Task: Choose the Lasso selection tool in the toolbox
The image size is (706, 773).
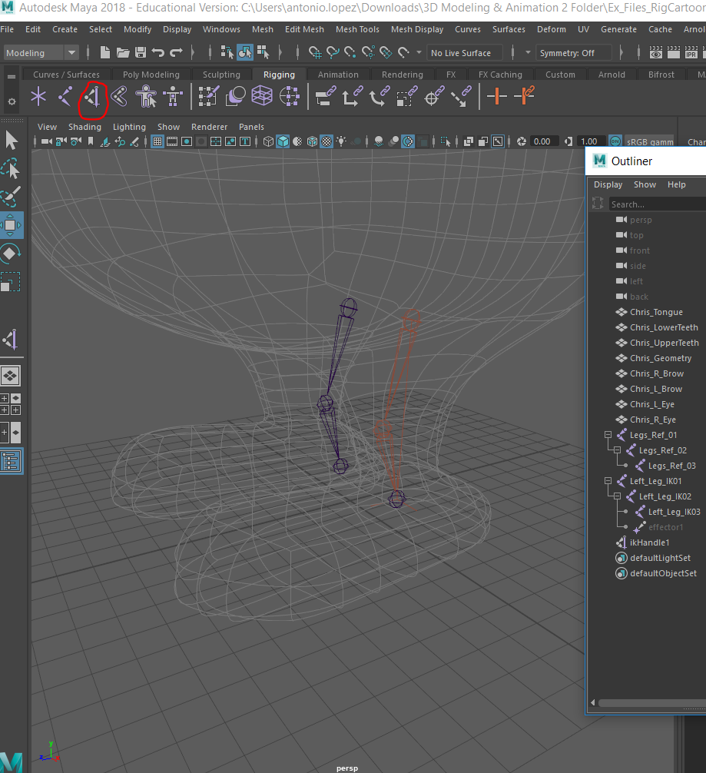Action: pyautogui.click(x=11, y=168)
